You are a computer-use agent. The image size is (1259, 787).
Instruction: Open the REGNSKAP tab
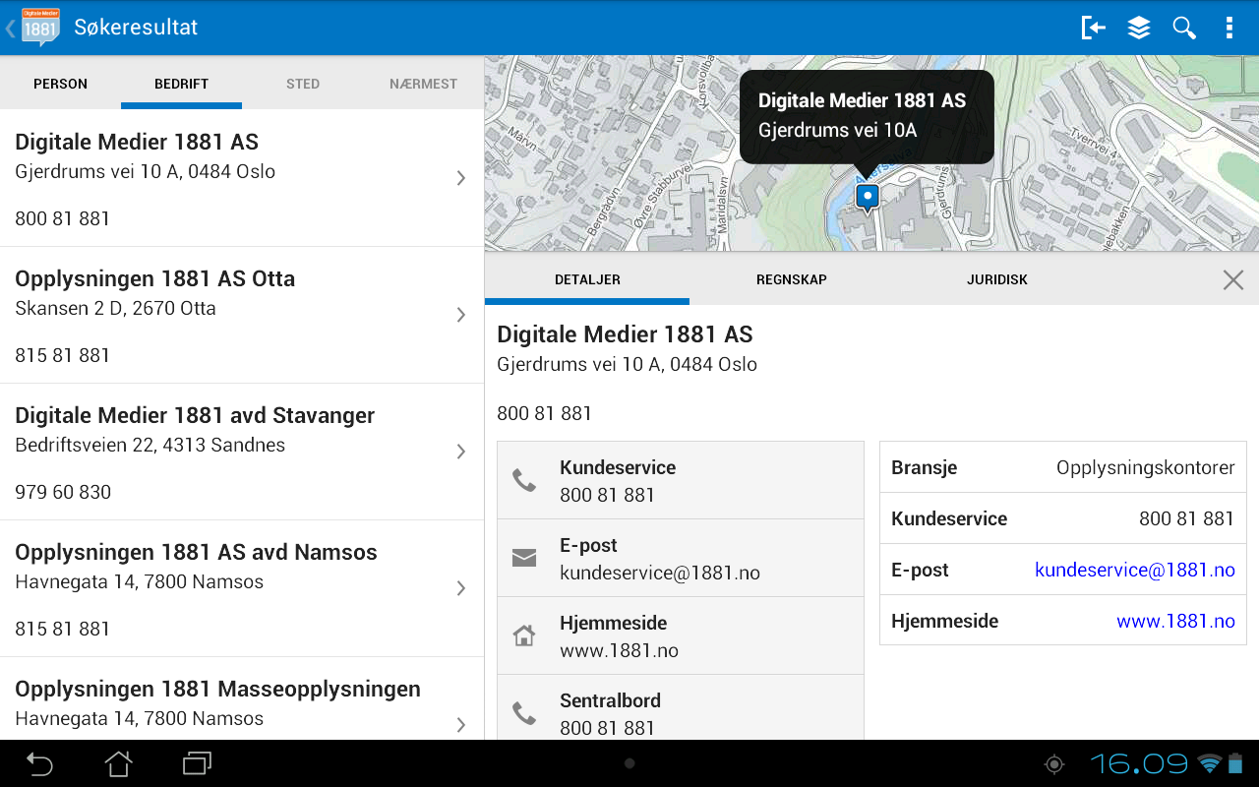792,279
